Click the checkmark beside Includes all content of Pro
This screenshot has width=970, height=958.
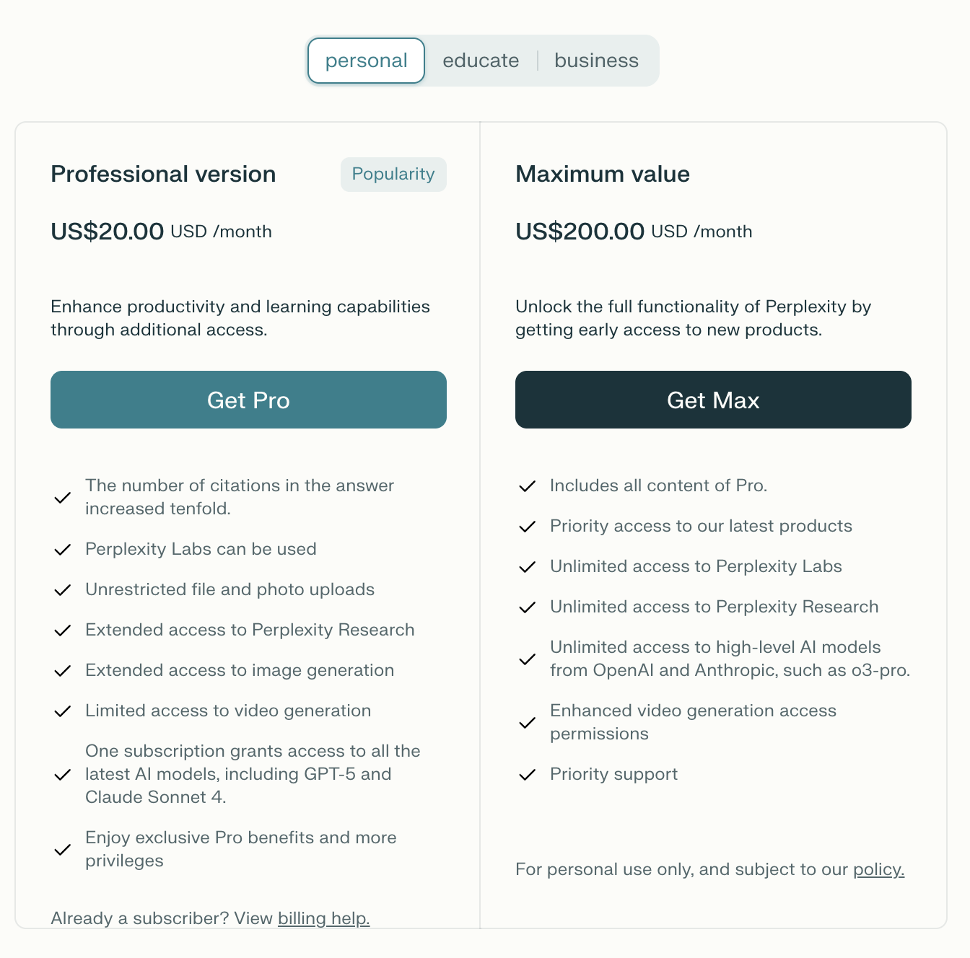pos(528,485)
